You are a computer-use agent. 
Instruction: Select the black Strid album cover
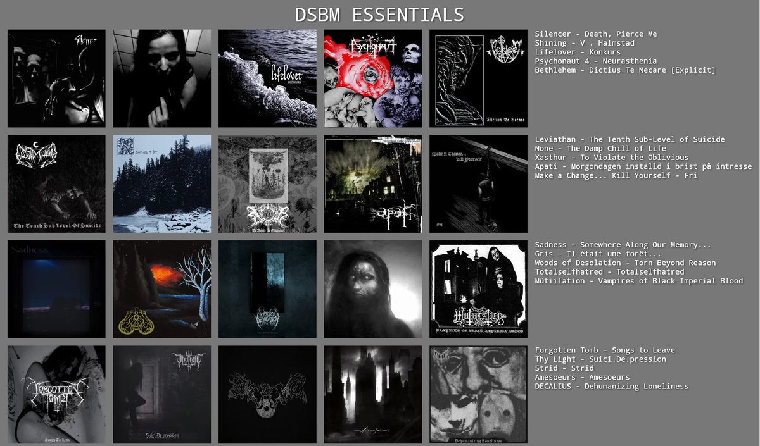point(267,395)
